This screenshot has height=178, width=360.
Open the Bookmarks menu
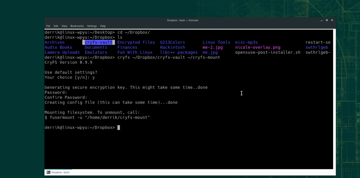click(x=77, y=26)
